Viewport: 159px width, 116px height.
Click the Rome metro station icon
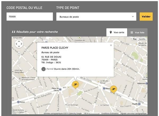[x=18, y=102]
